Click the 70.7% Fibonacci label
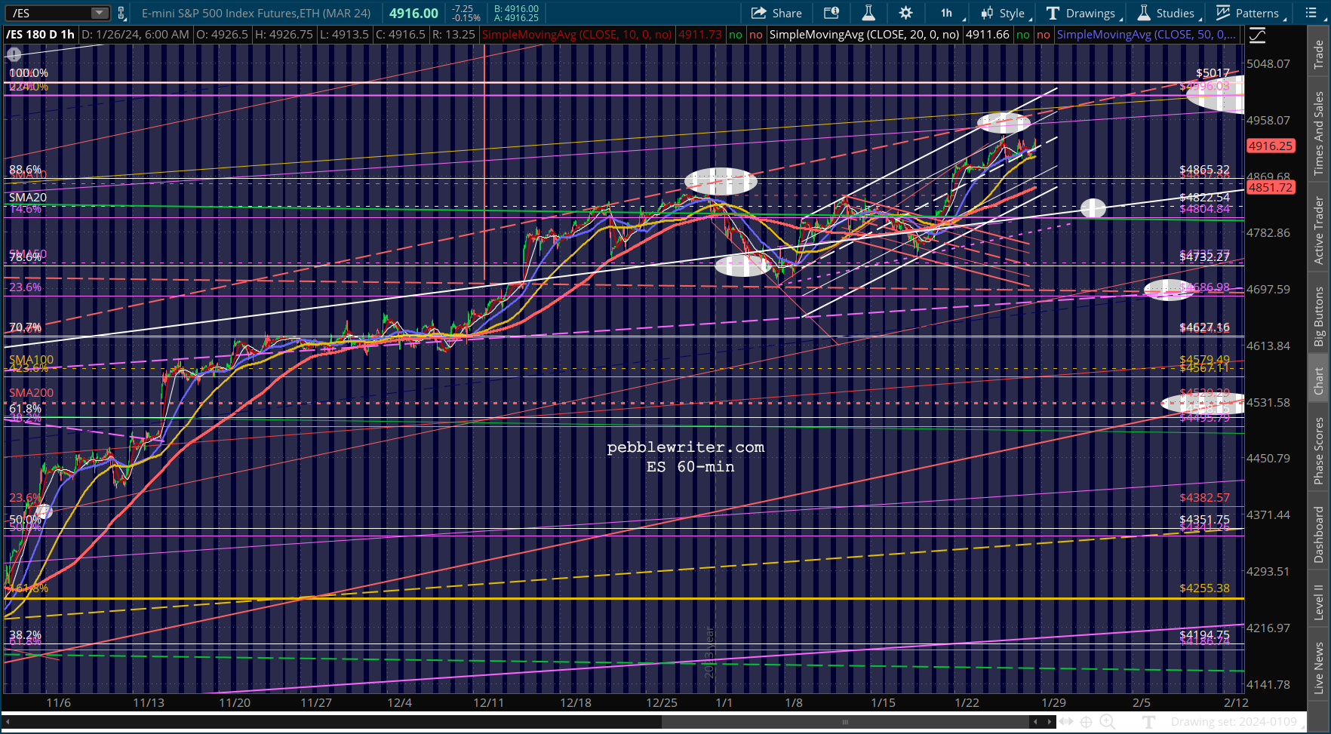The height and width of the screenshot is (734, 1331). click(26, 327)
